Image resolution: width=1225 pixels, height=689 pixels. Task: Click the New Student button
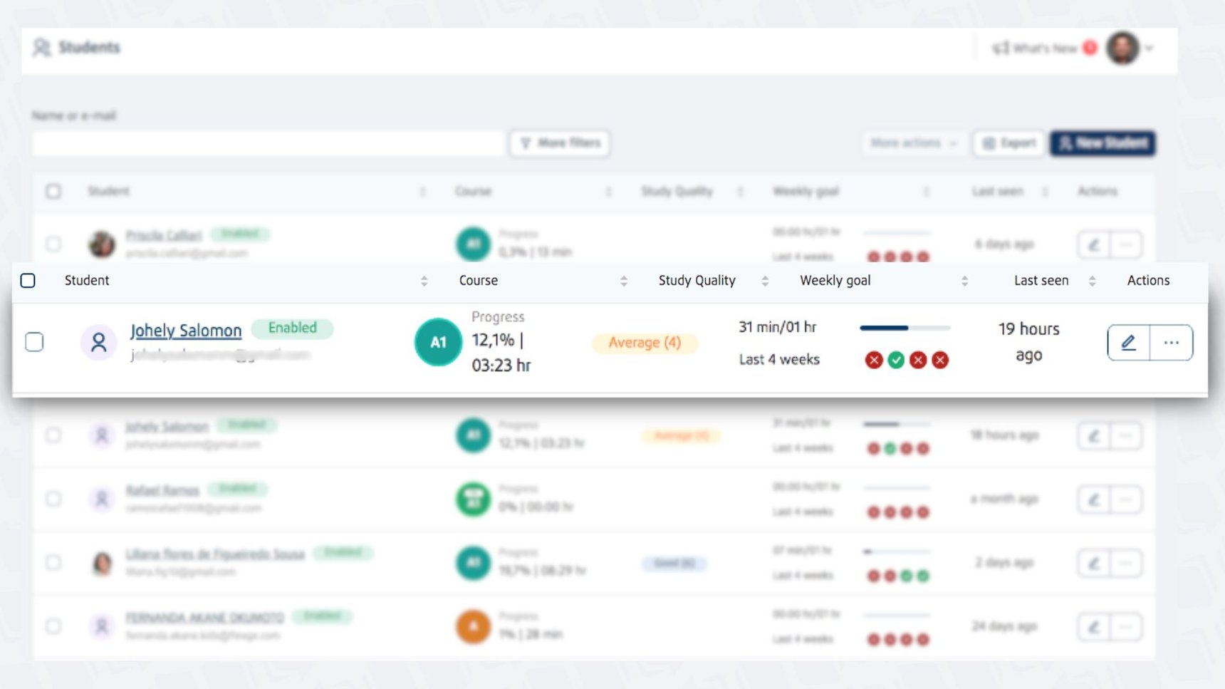pyautogui.click(x=1102, y=143)
